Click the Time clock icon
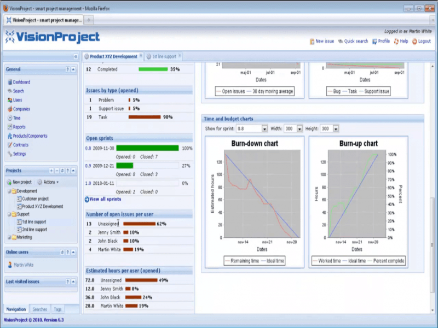The width and height of the screenshot is (438, 328). (9, 118)
